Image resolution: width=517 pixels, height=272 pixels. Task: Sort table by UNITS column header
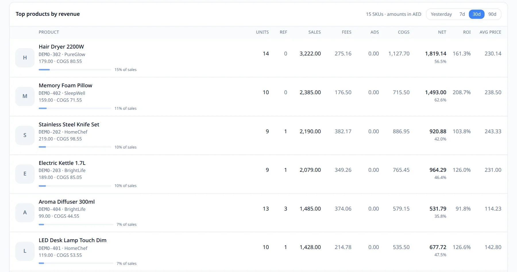pos(262,32)
